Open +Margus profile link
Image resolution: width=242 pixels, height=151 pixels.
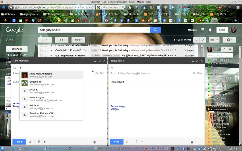tap(191, 30)
